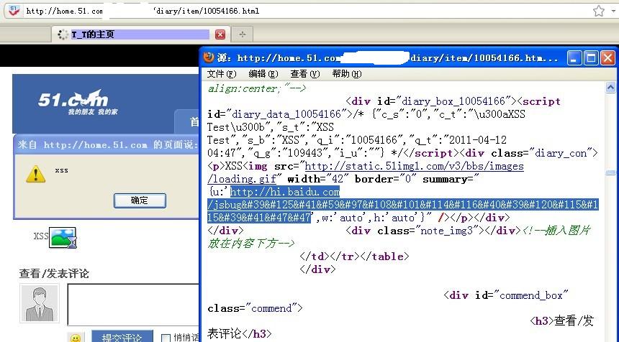Open the 帮助(H) menu in source window
Viewport: 619px width, 342px height.
click(x=347, y=74)
